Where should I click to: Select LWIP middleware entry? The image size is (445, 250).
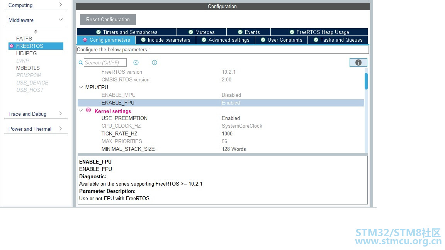pyautogui.click(x=23, y=61)
